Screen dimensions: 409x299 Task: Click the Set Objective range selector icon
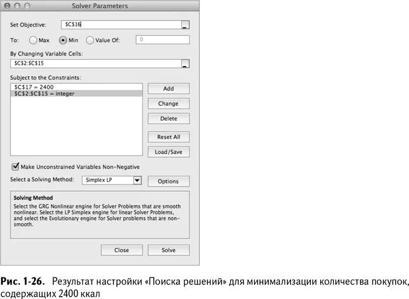185,25
